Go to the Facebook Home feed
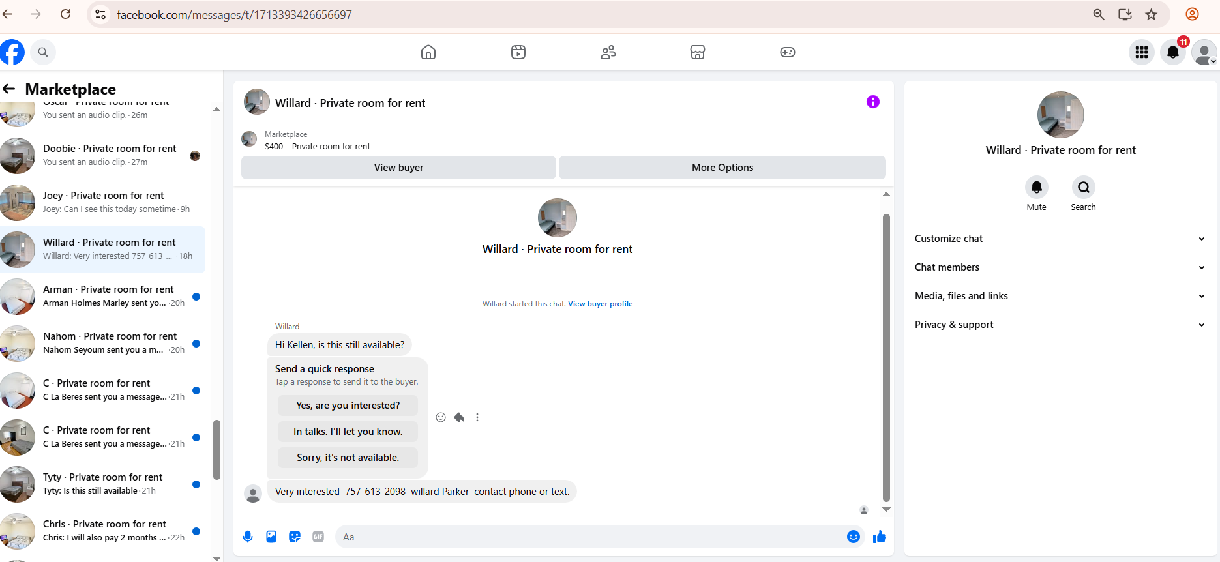This screenshot has height=562, width=1220. 428,52
